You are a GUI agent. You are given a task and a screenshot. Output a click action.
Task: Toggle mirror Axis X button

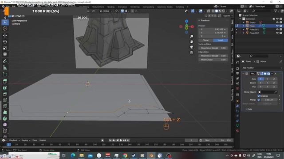[260, 79]
